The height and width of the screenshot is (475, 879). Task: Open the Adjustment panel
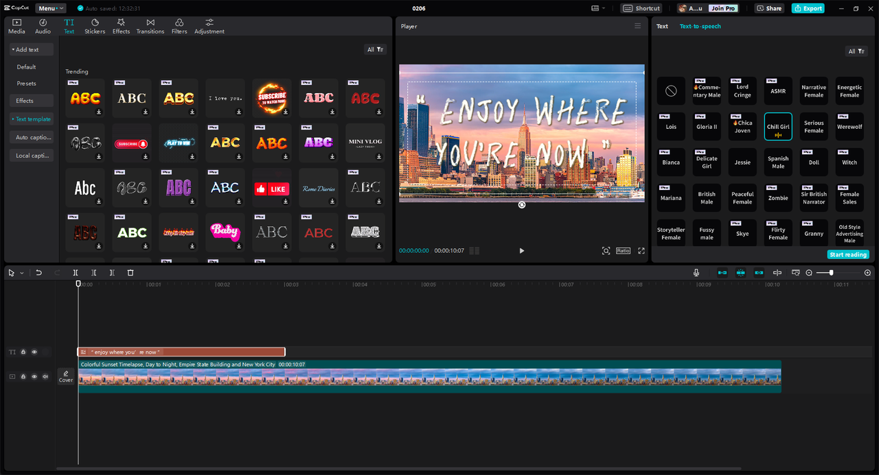coord(209,26)
